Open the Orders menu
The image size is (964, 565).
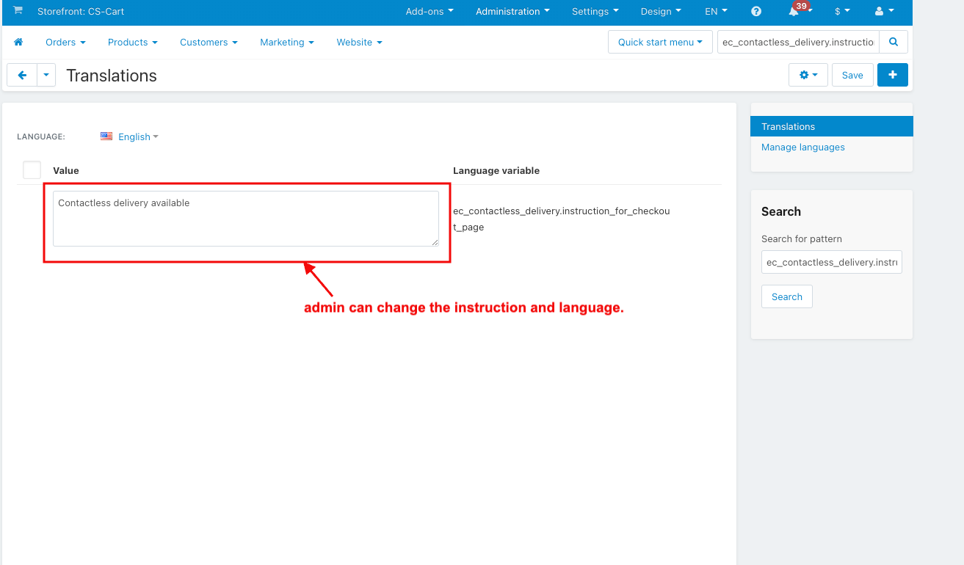[65, 43]
